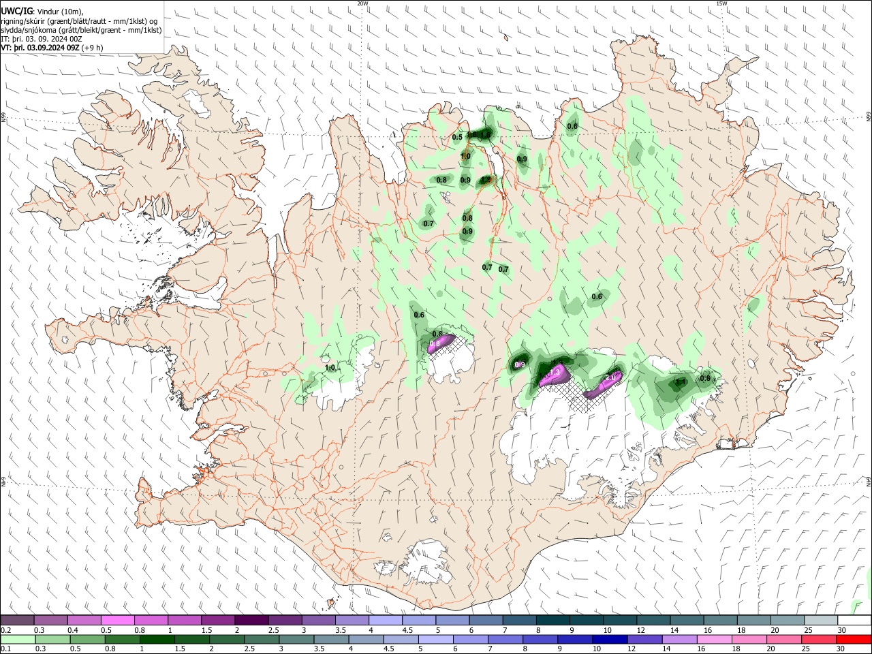The width and height of the screenshot is (872, 654).
Task: Pick the royal blue 8 mm swatch in lower legend
Action: pyautogui.click(x=540, y=639)
